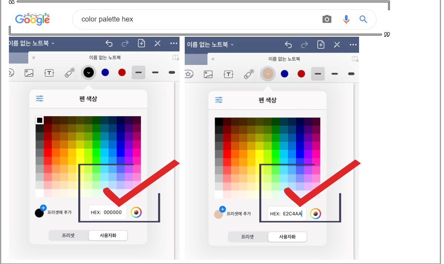The width and height of the screenshot is (444, 264).
Task: Open the black pen color dropdown in left toolbar
Action: click(x=89, y=73)
